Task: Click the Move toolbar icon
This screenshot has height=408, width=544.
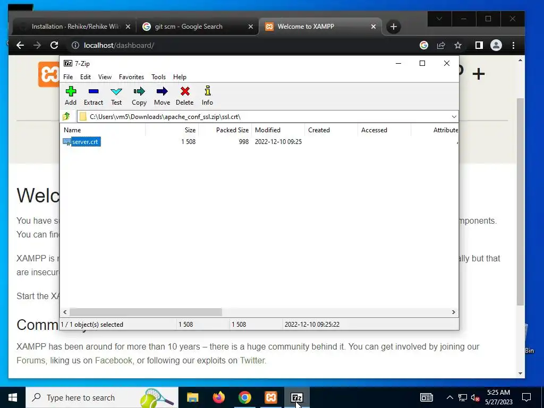Action: coord(162,96)
